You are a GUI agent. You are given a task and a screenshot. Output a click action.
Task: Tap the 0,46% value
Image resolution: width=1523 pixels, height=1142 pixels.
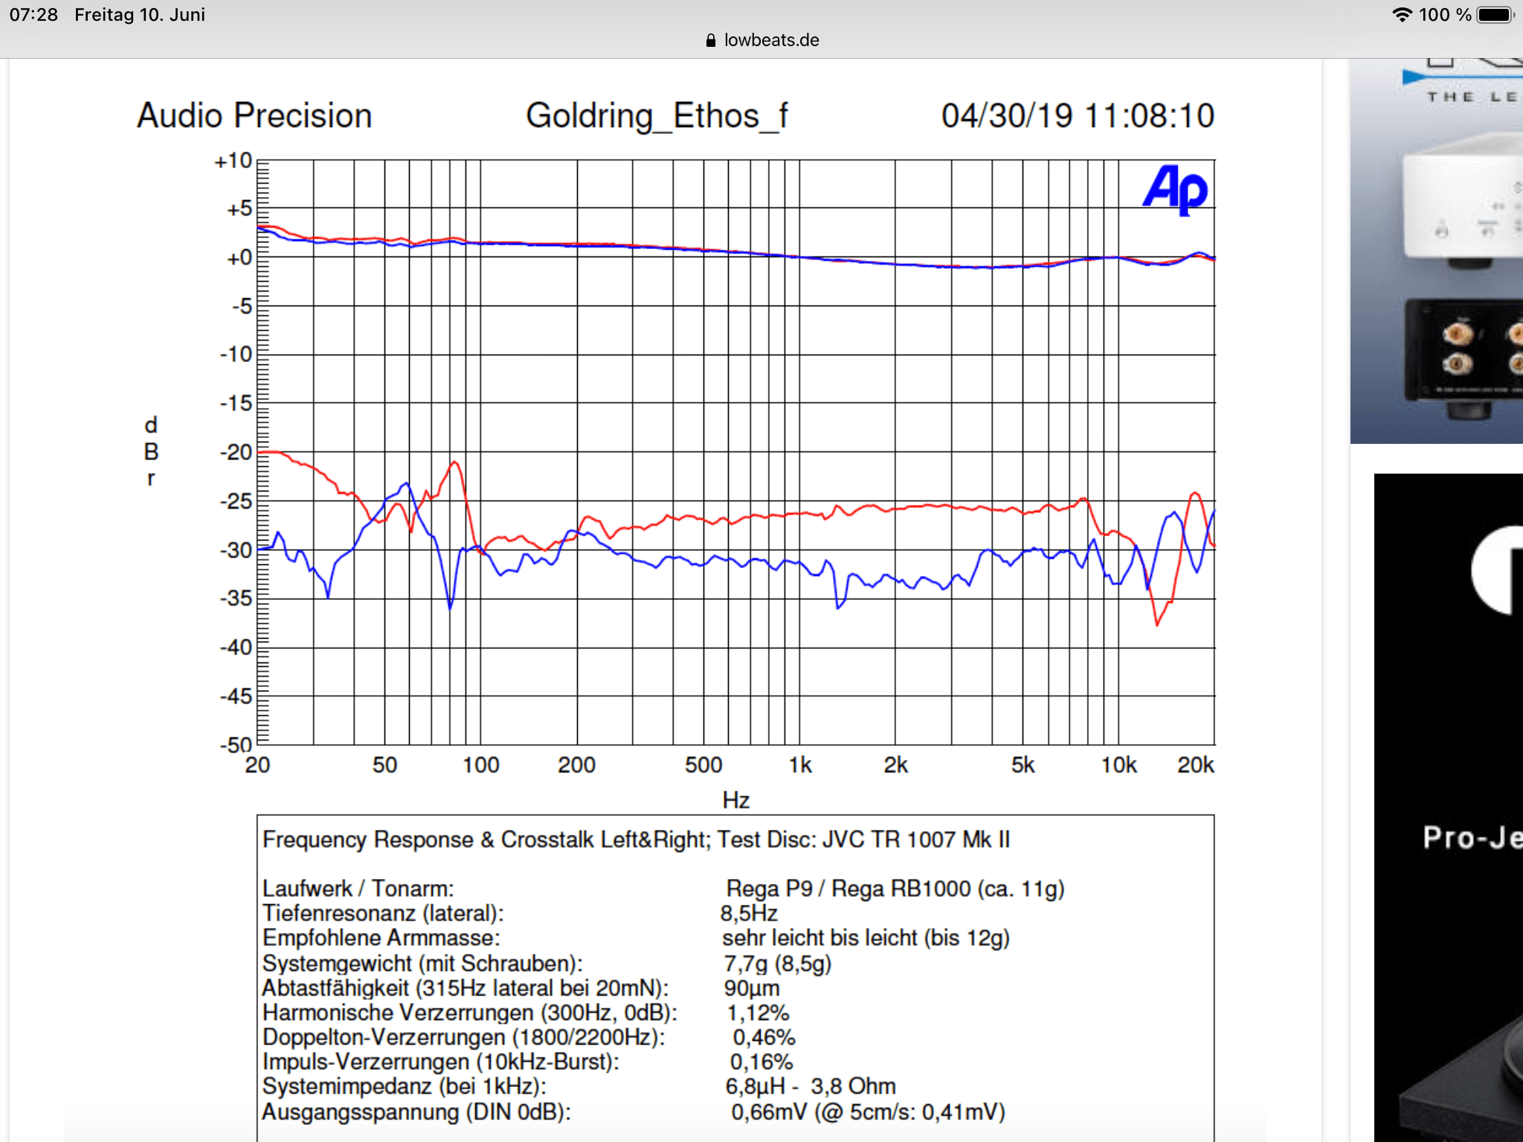764,1037
